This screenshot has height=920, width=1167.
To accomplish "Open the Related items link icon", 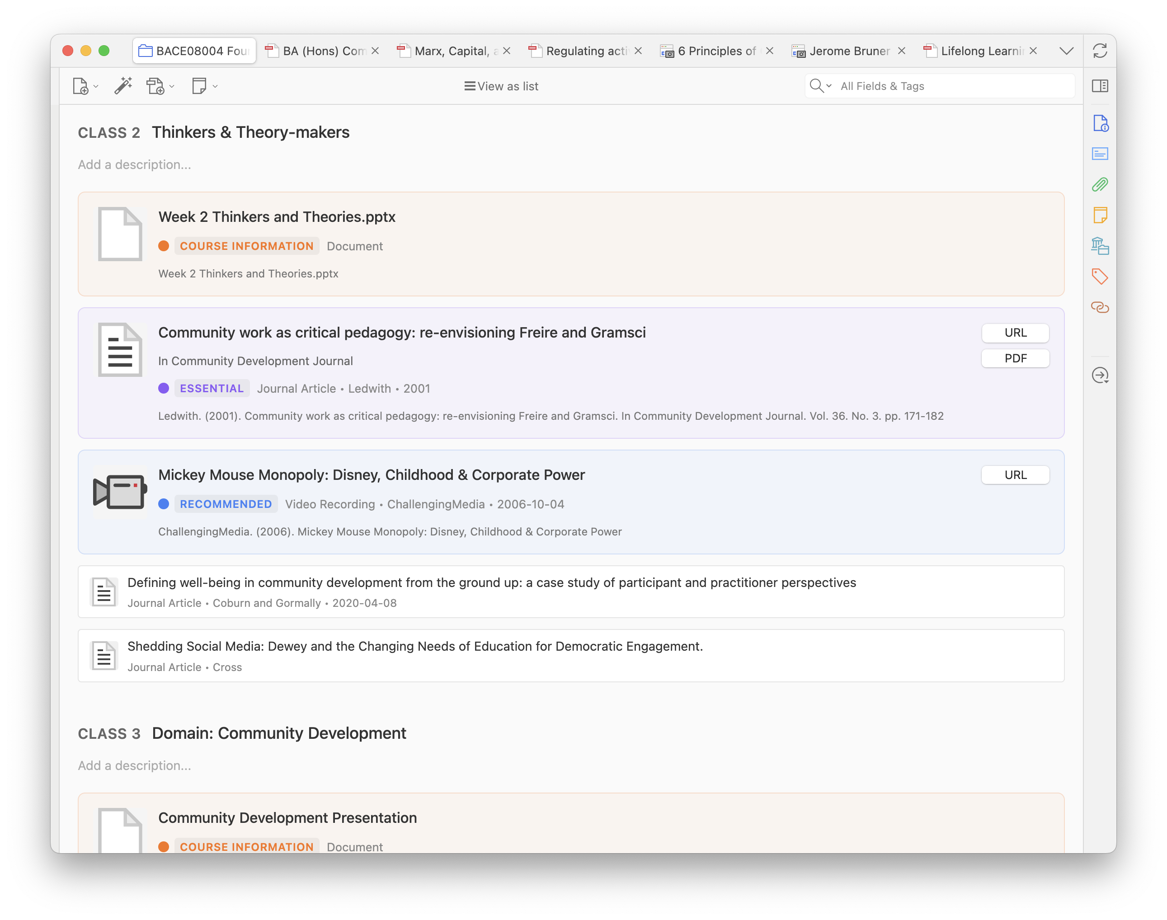I will (1100, 308).
